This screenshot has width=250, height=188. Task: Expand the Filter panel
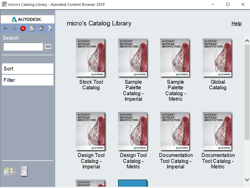(x=28, y=80)
